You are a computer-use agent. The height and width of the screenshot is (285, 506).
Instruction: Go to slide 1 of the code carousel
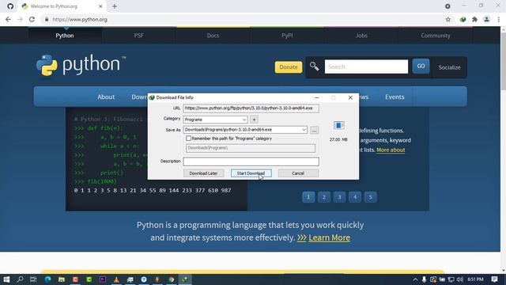pos(308,197)
